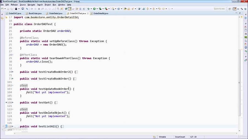Expand folded testCreateBookOrder2 method at line 34

click(x=13, y=72)
